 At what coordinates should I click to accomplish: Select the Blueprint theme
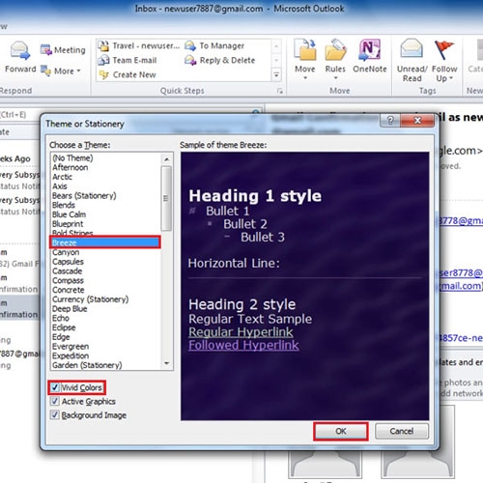(x=68, y=224)
